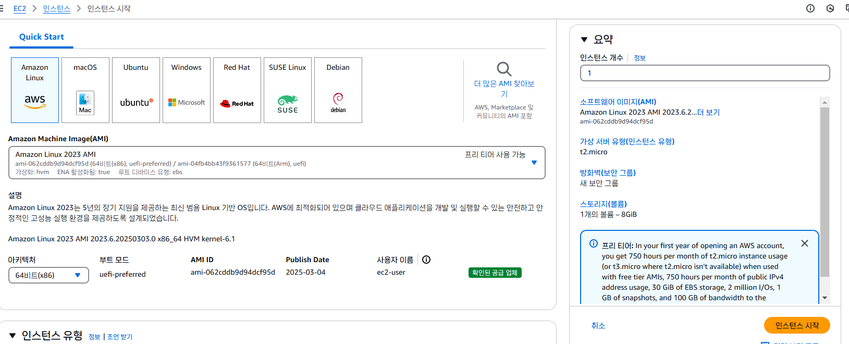
Task: Click the summary scrollbar up arrow
Action: pos(825,102)
